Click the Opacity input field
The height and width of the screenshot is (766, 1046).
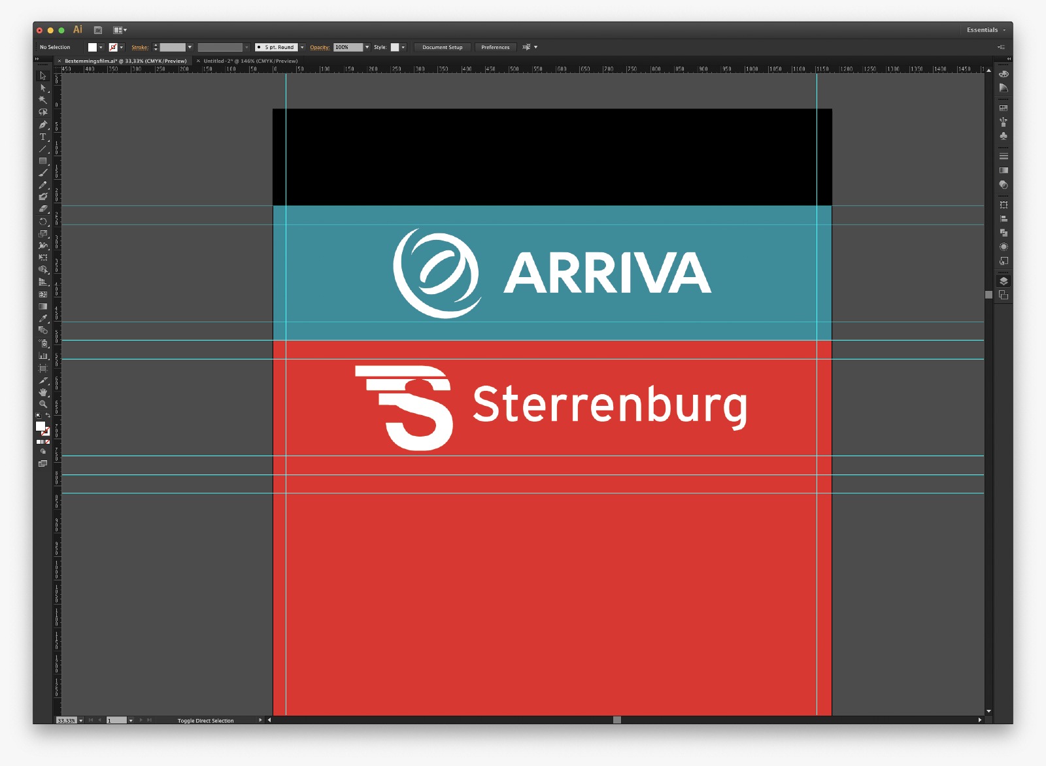coord(348,47)
